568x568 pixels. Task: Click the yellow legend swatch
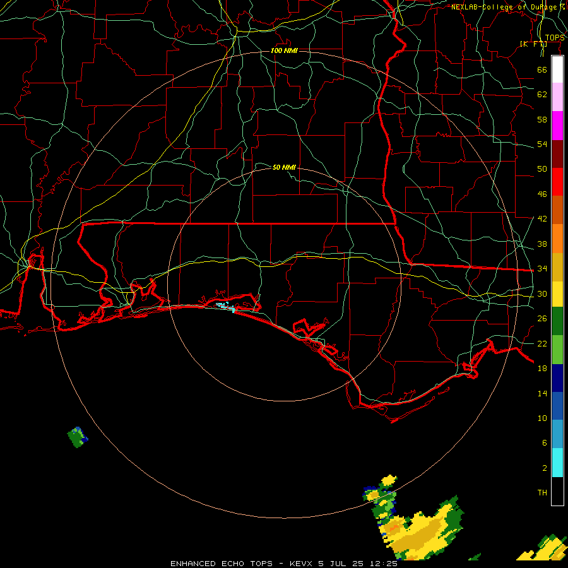[557, 293]
